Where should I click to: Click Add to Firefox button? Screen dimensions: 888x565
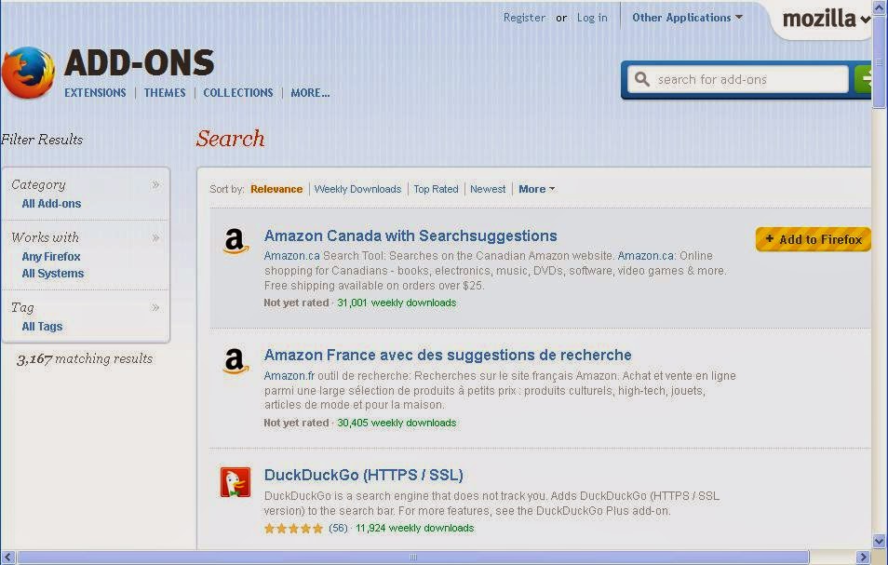pos(814,239)
